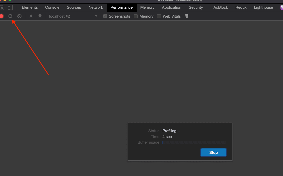The width and height of the screenshot is (283, 176).
Task: Open the Lighthouse tab
Action: [x=263, y=7]
